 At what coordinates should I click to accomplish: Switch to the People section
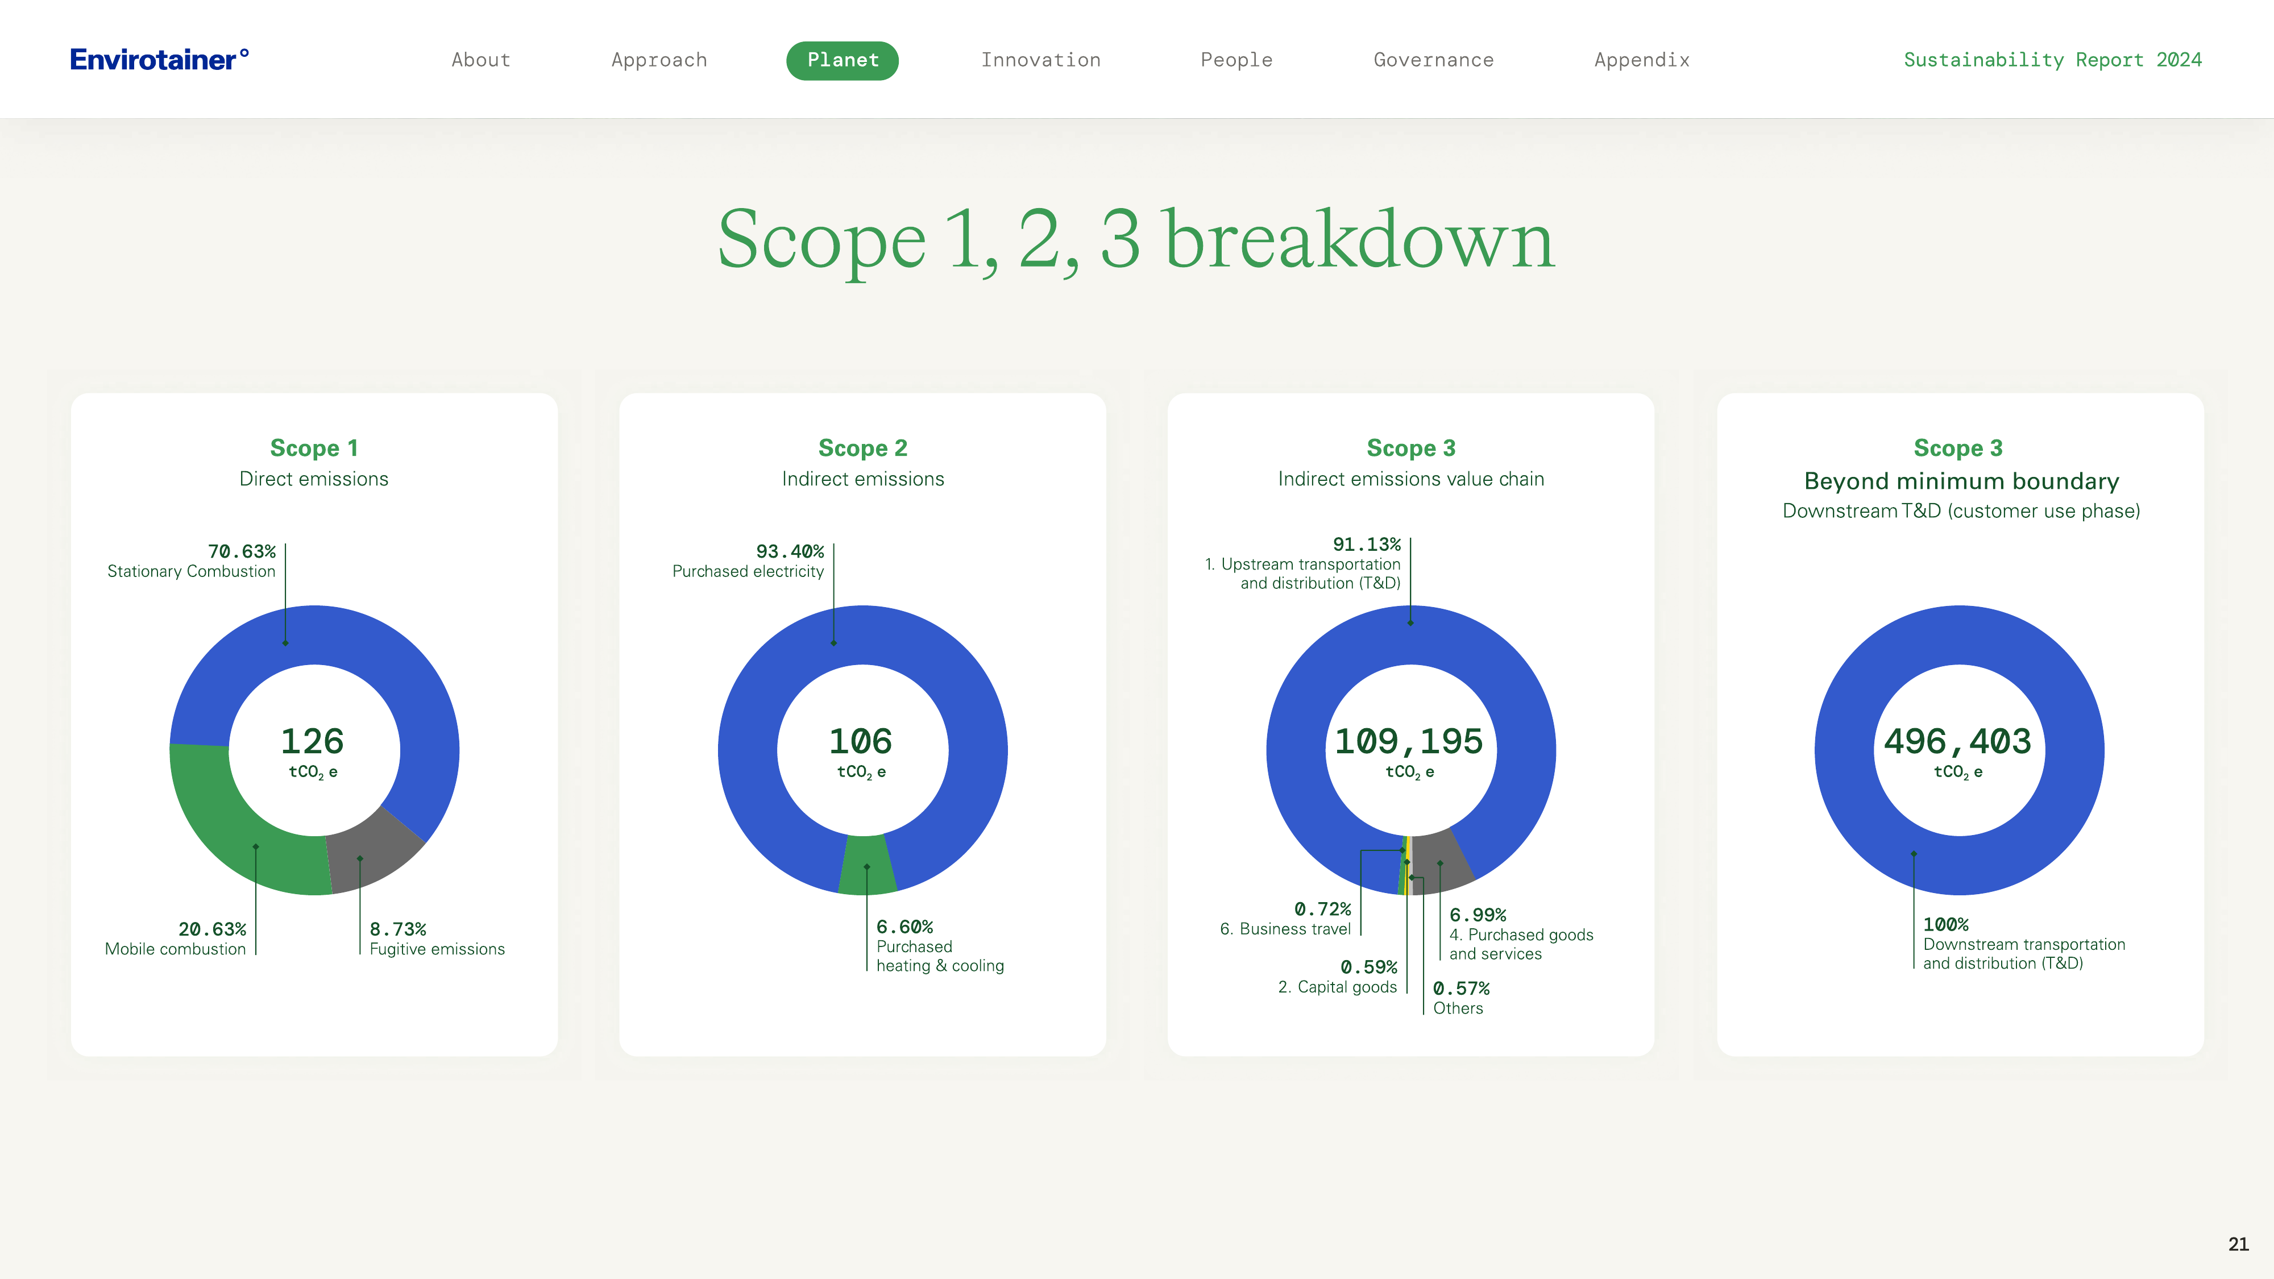pos(1236,60)
